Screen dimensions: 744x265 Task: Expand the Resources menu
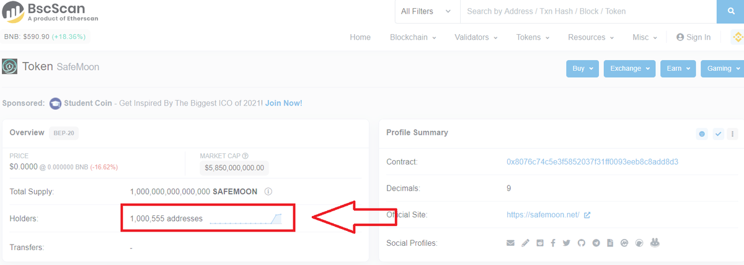[591, 37]
